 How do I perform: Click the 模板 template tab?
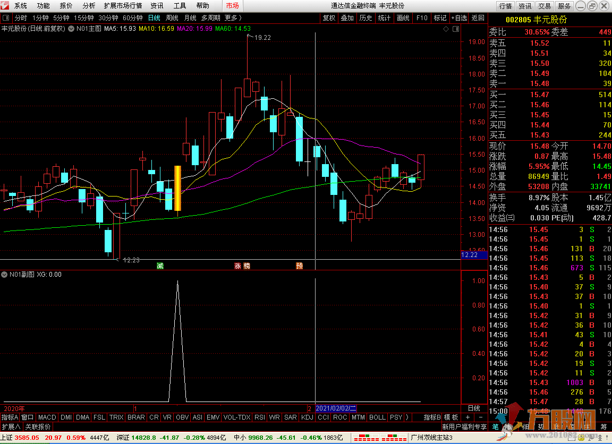point(451,417)
